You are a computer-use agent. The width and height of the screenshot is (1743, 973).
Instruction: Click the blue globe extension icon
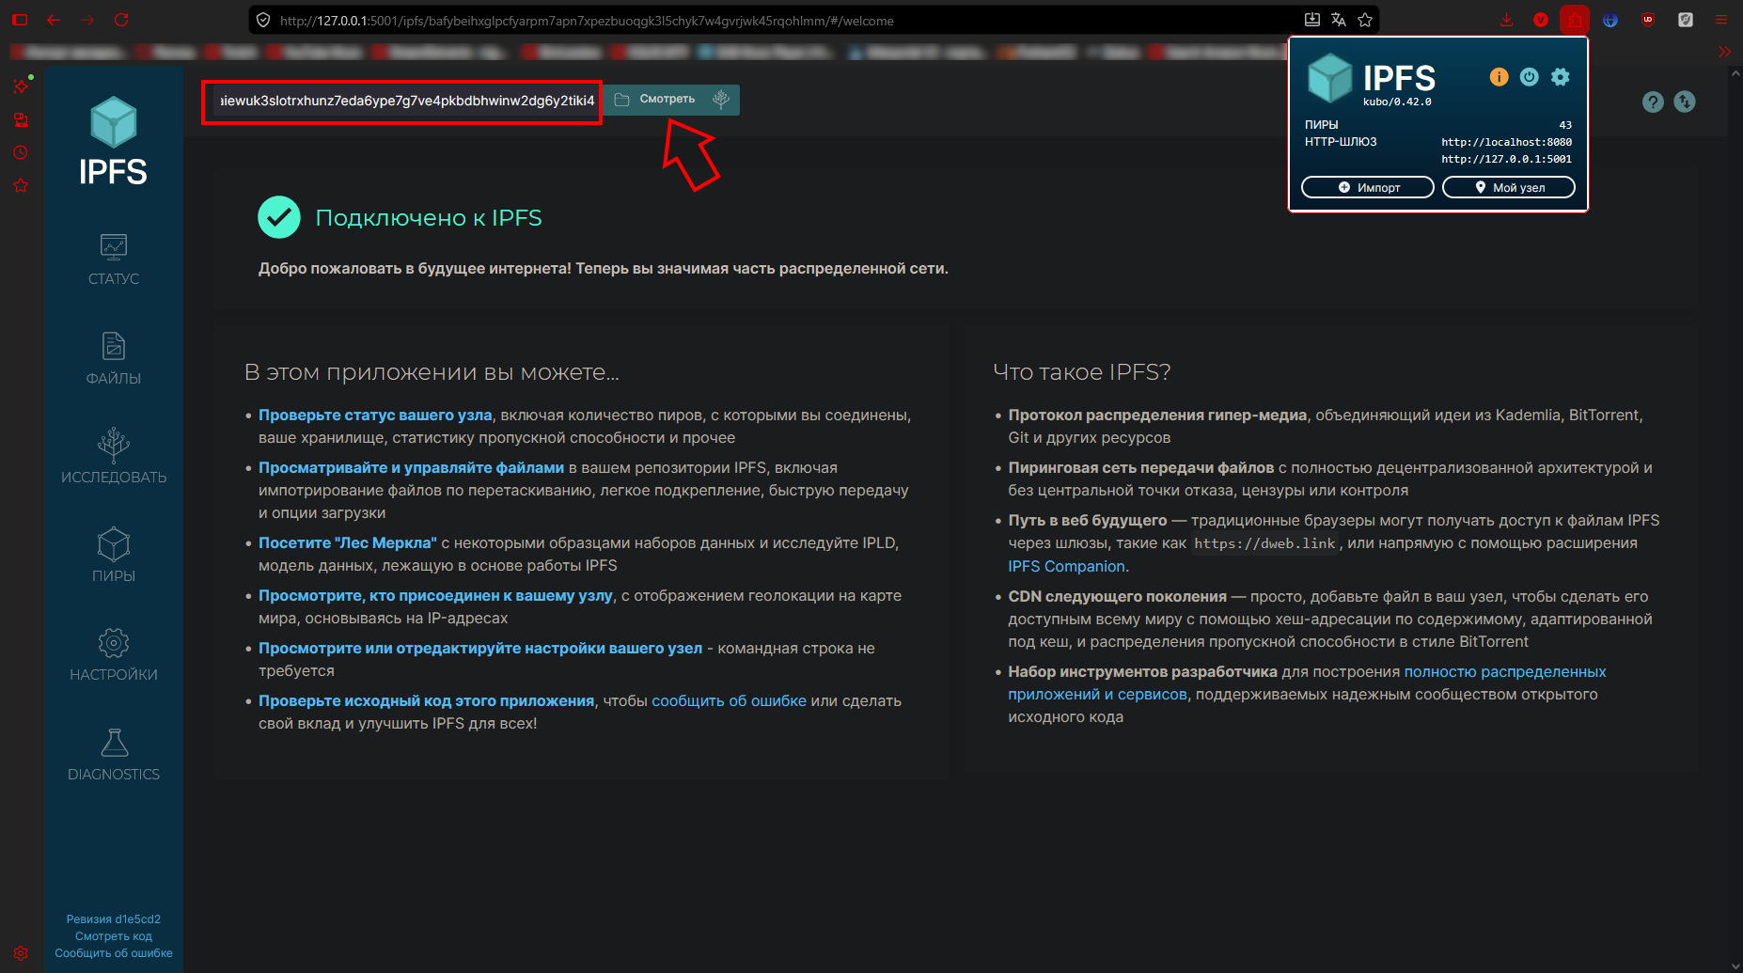coord(1610,20)
